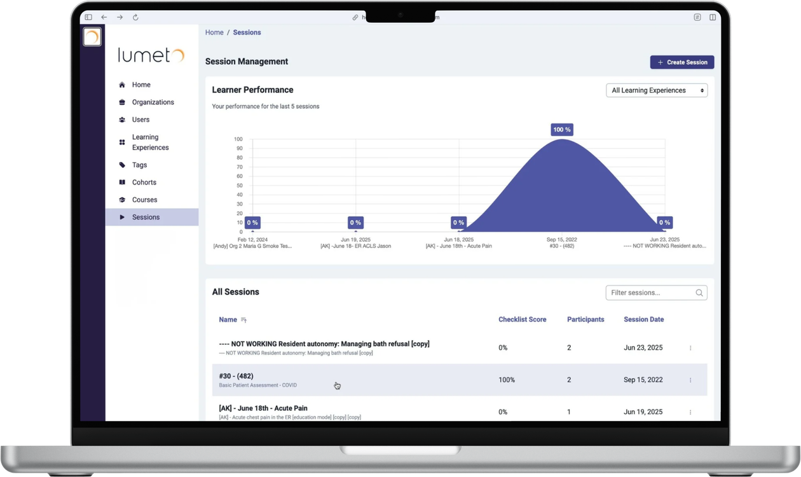This screenshot has width=801, height=477.
Task: Sort by the Checklist Score column header
Action: point(523,320)
